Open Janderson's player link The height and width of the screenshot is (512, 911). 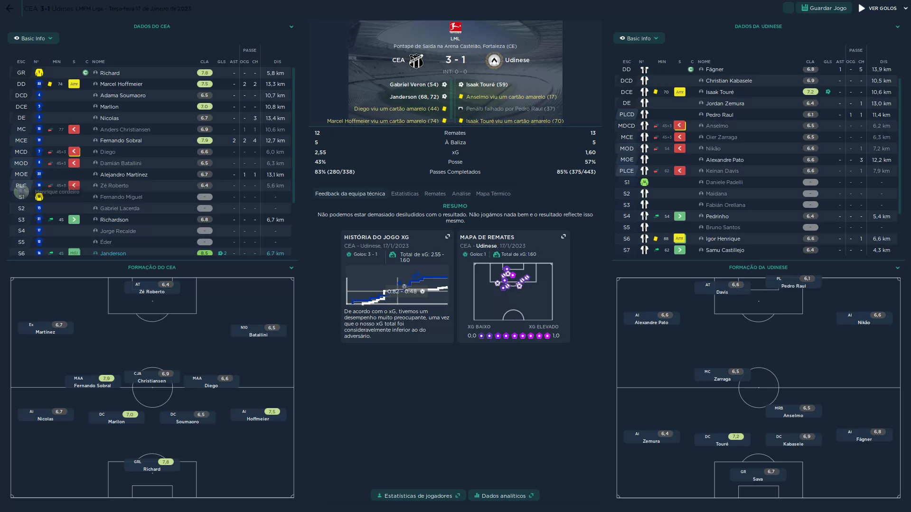coord(113,253)
